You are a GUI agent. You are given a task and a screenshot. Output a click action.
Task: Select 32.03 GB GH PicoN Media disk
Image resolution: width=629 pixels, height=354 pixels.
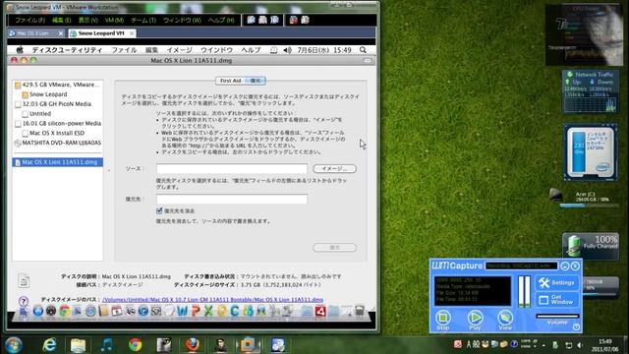tap(53, 104)
